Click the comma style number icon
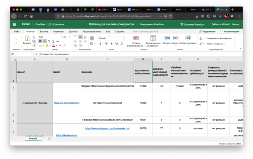 point(112,44)
